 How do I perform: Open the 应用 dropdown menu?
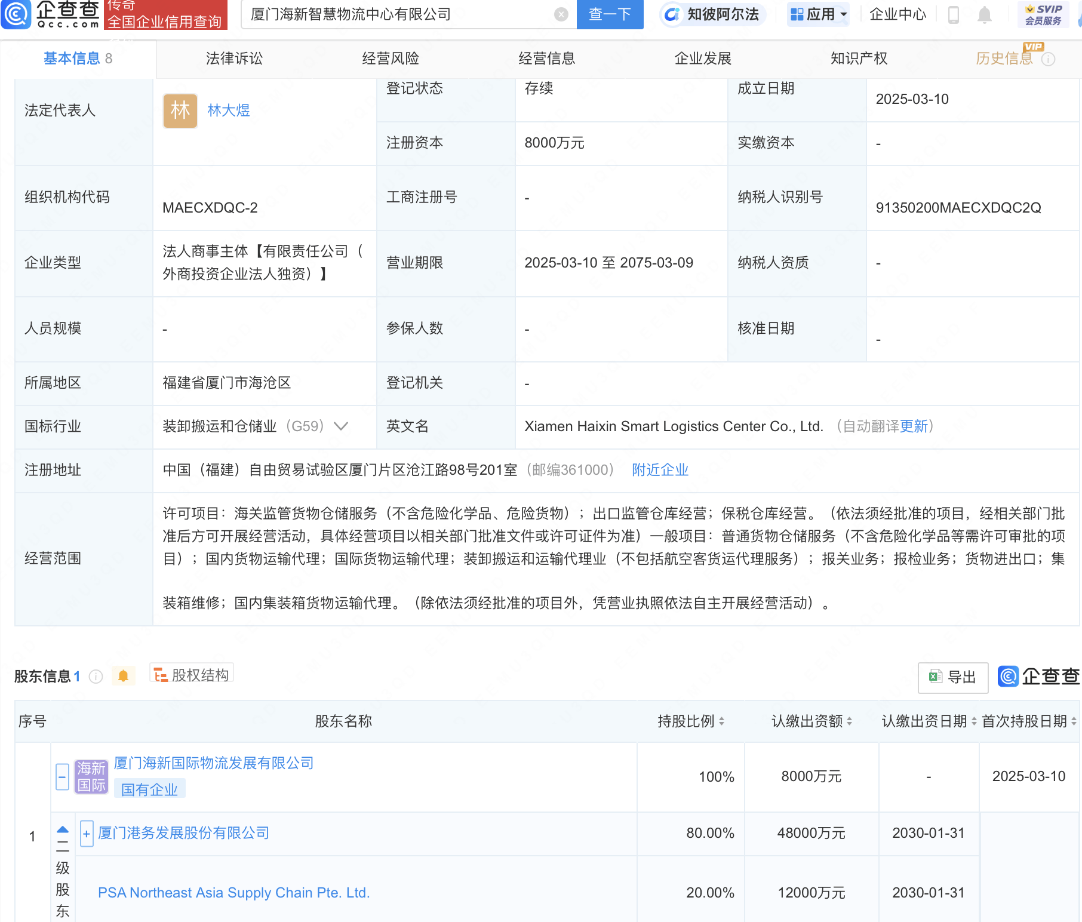point(819,14)
